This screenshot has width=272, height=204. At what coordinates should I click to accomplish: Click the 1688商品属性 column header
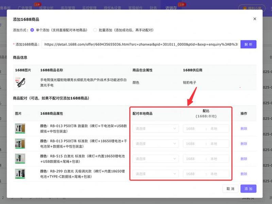click(x=52, y=114)
